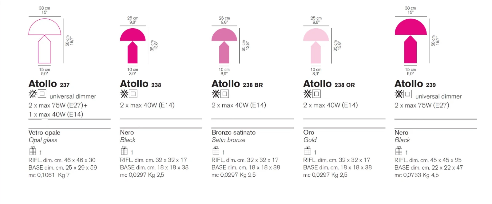The height and width of the screenshot is (204, 492).
Task: Click the Vetro opale finish label
Action: click(44, 133)
